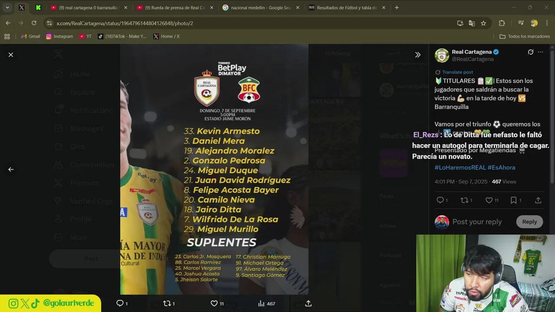Switch to real cartagena 0 barranquilla tab
Image resolution: width=555 pixels, height=312 pixels.
89,7
